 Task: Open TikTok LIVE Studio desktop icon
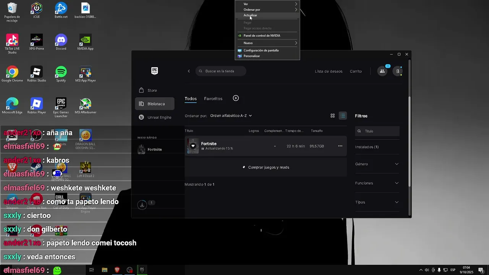click(x=12, y=44)
